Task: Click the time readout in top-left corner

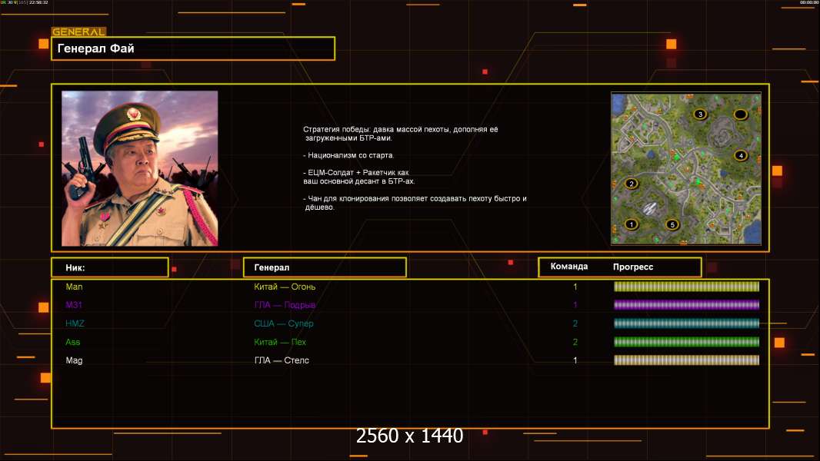Action: pos(38,3)
